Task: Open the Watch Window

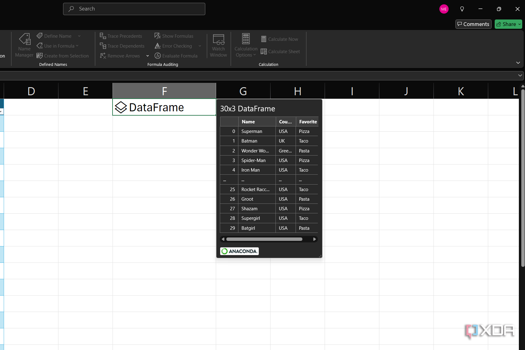Action: tap(218, 46)
